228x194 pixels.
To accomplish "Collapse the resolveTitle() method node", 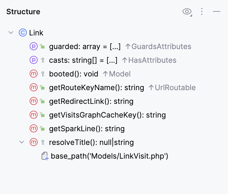I will [x=22, y=142].
